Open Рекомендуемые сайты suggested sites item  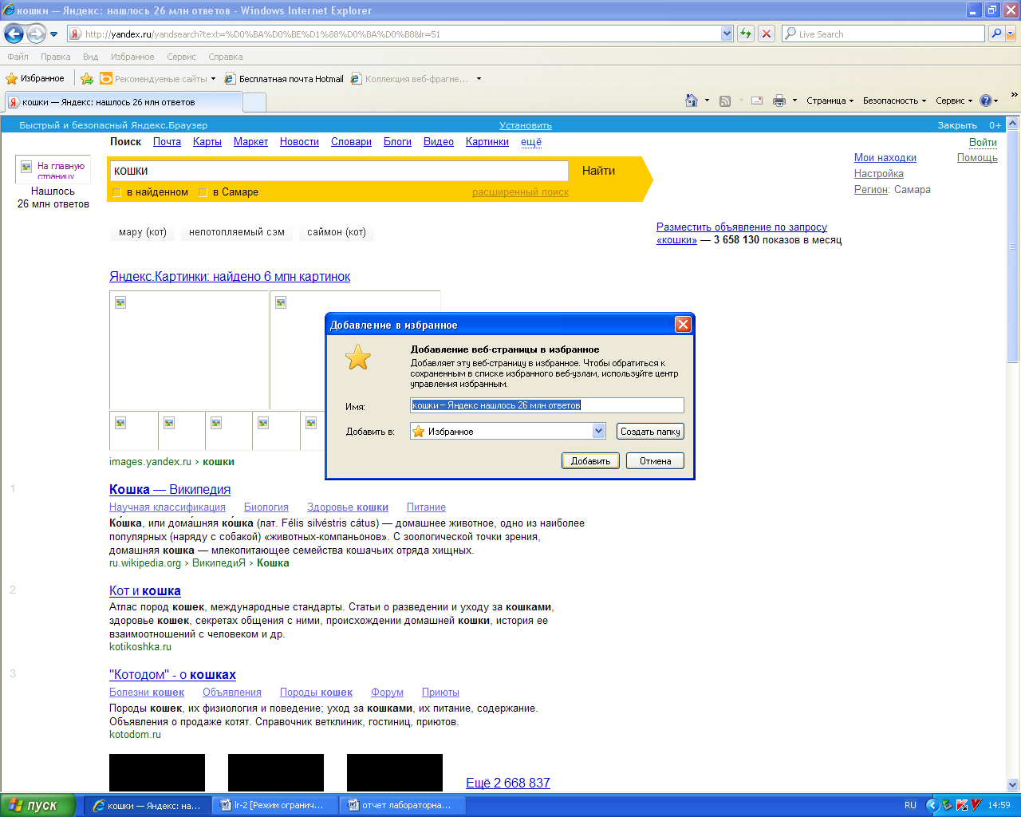point(158,78)
